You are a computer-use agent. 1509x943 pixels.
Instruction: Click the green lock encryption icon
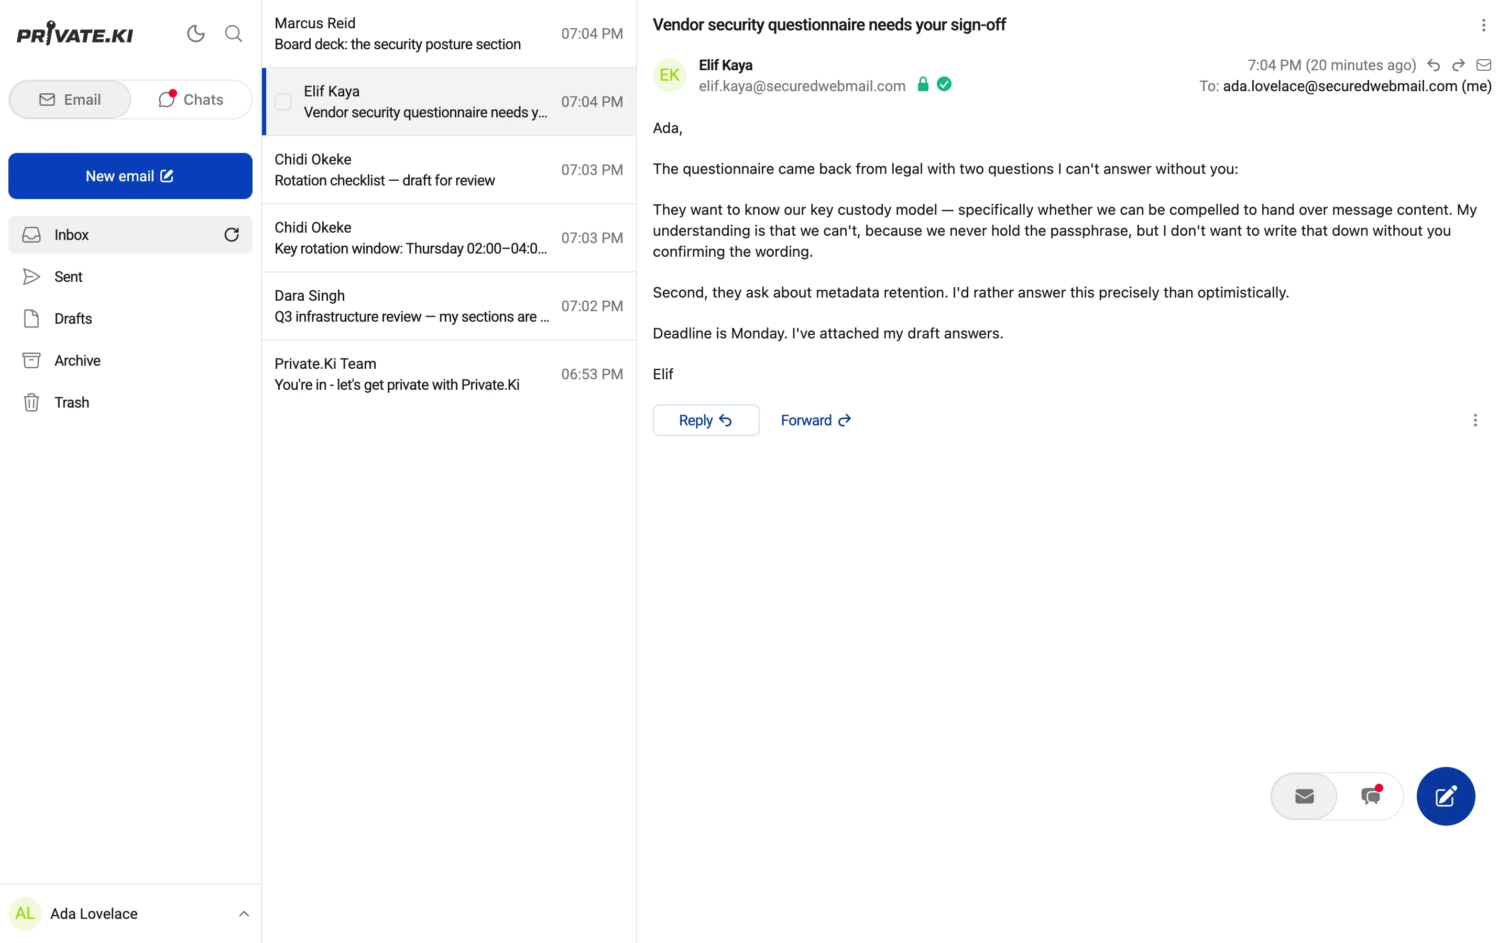[923, 84]
